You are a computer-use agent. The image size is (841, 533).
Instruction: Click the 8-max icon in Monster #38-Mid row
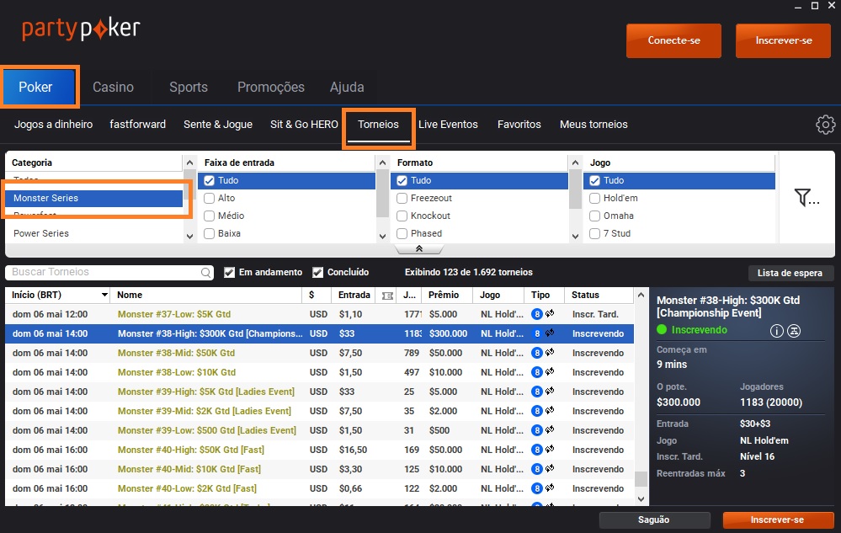(x=537, y=353)
